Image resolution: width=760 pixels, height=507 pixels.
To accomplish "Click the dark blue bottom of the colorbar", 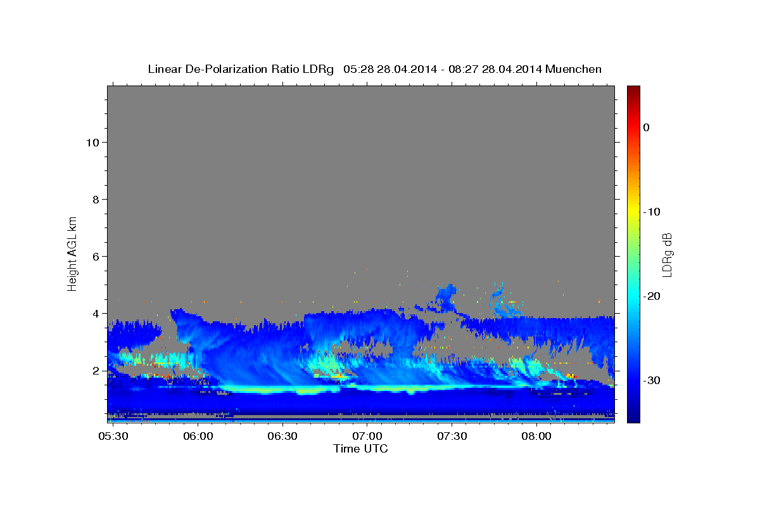I will 633,417.
